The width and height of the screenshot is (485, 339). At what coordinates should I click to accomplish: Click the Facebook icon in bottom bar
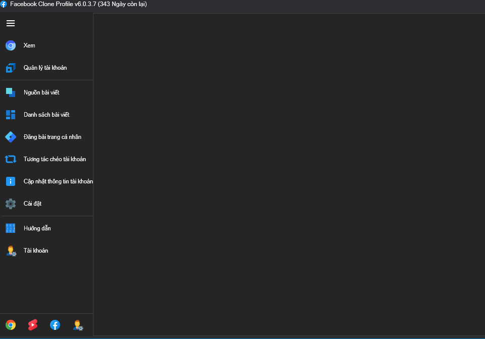[55, 325]
